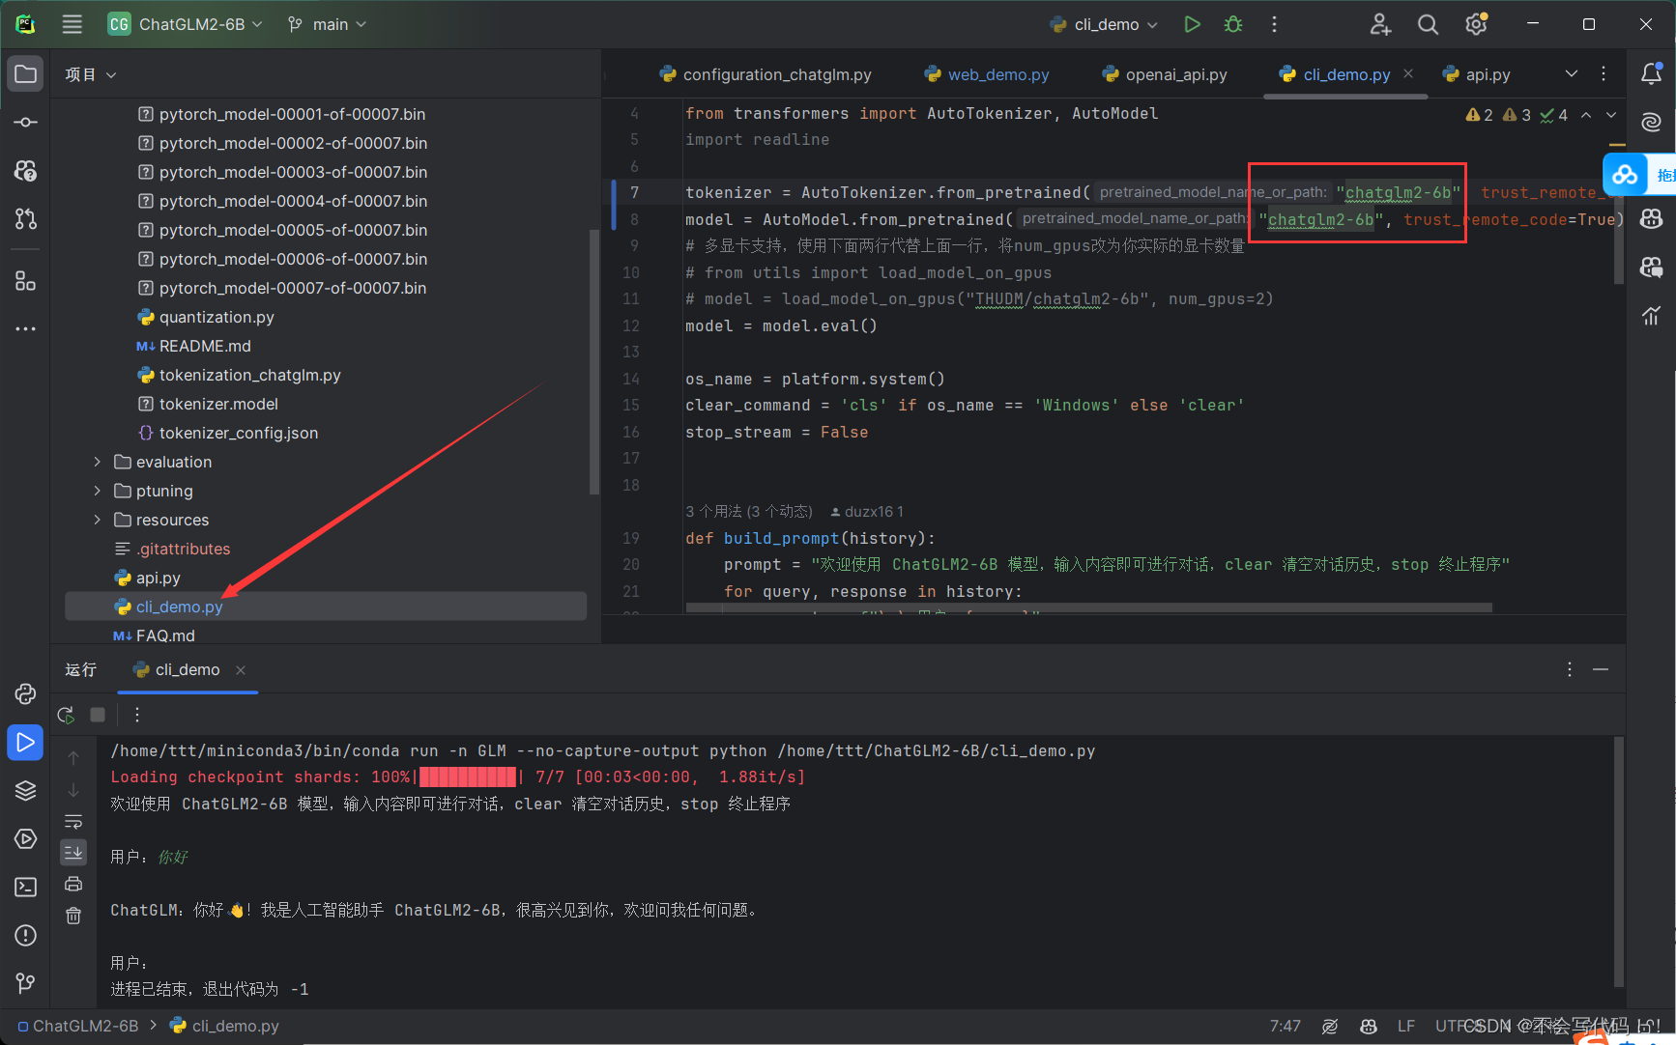Select .gitattributes file

click(x=184, y=549)
